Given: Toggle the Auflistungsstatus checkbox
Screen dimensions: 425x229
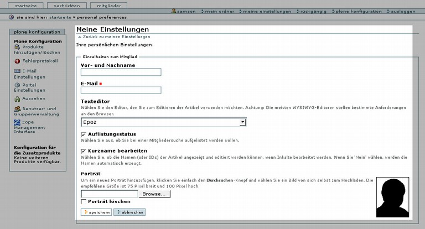Looking at the screenshot, I should (83, 134).
